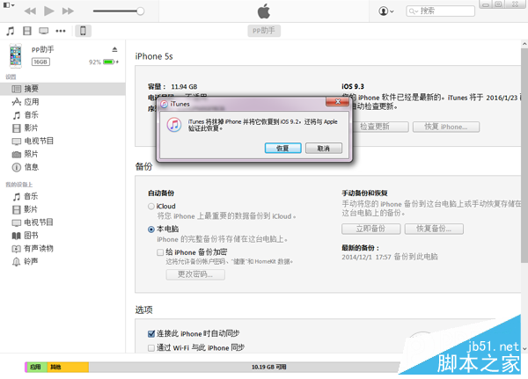Click 检查更新 button
The image size is (528, 379).
380,127
